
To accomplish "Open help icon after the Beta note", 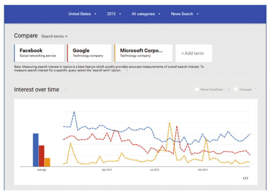I will [x=124, y=71].
